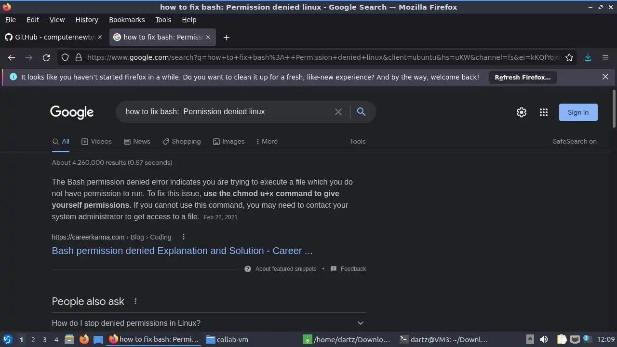Open the History menu
617x347 pixels.
[87, 20]
